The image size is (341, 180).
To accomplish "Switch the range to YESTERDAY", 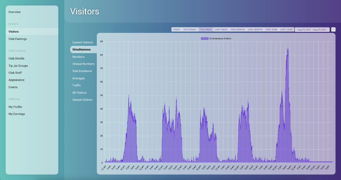I will tap(190, 30).
